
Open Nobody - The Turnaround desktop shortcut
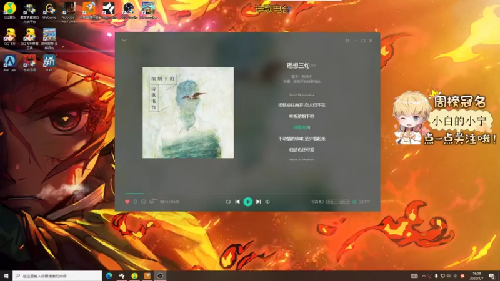(69, 12)
